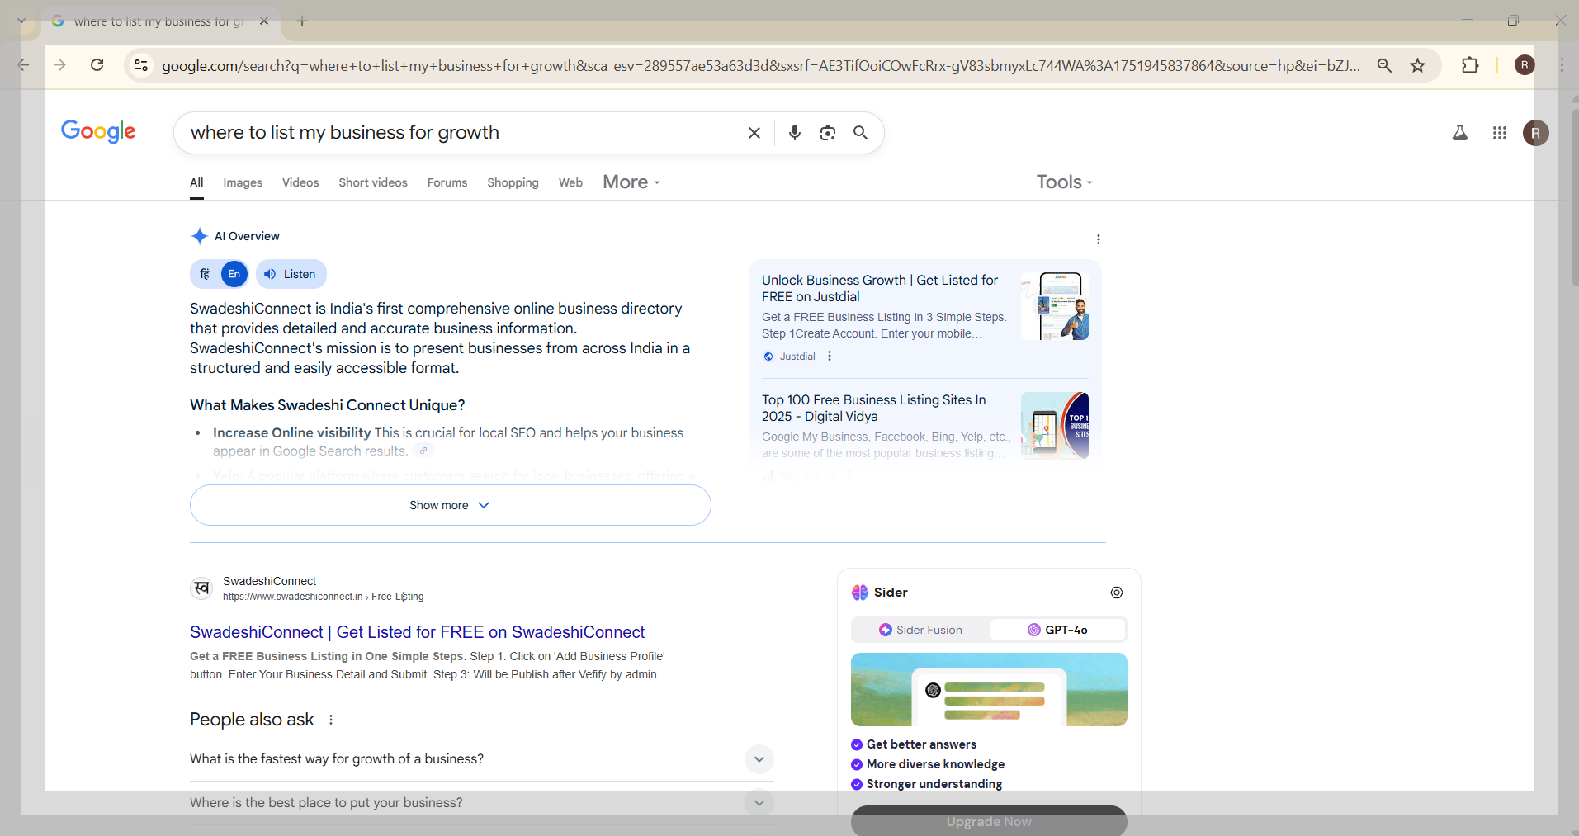Switch to the Forums tab
This screenshot has height=836, width=1579.
[447, 182]
